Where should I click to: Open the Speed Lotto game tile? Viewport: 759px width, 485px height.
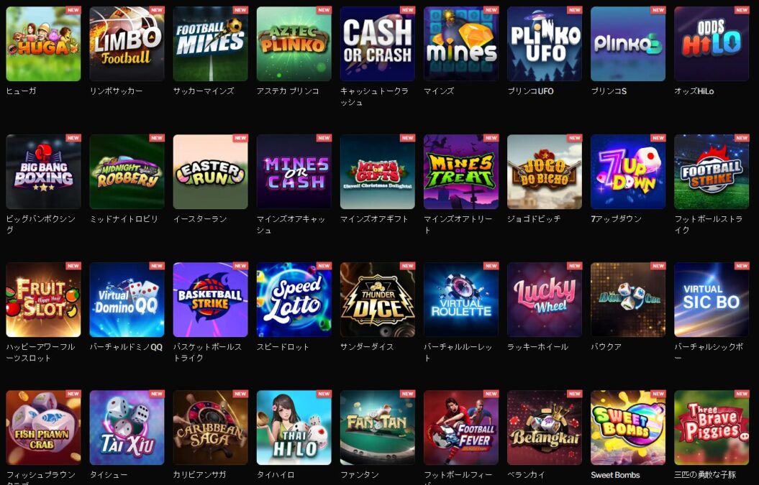[294, 300]
